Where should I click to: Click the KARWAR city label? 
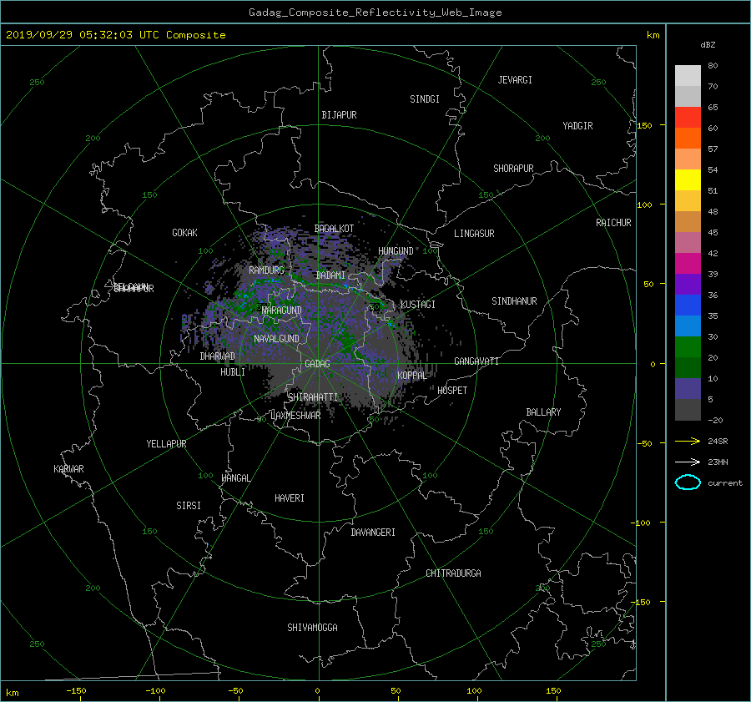pyautogui.click(x=68, y=469)
